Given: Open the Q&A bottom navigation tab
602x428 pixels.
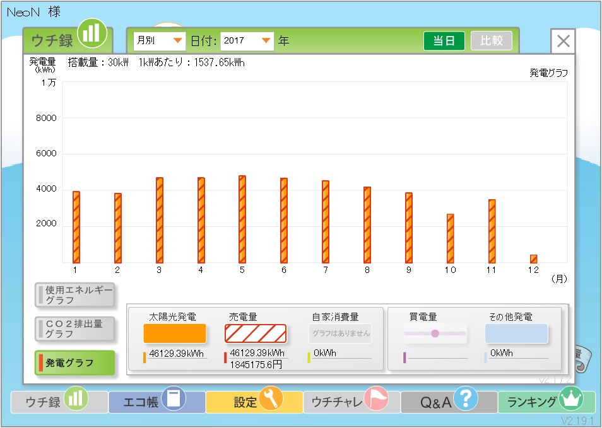Looking at the screenshot, I should click(x=449, y=402).
